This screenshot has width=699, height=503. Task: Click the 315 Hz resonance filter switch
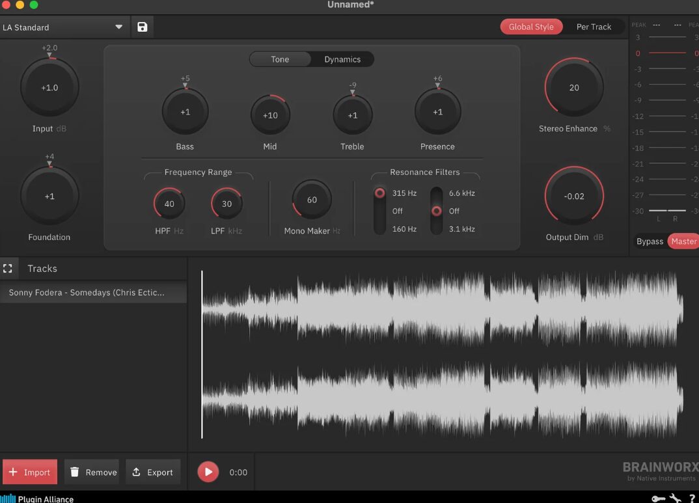point(379,193)
